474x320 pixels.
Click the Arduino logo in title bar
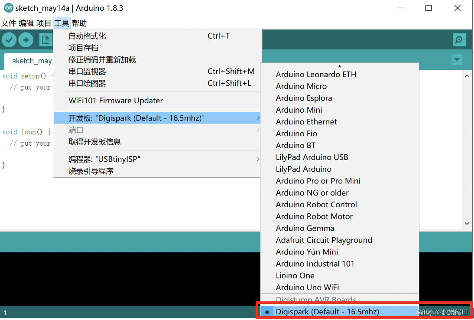tap(9, 8)
